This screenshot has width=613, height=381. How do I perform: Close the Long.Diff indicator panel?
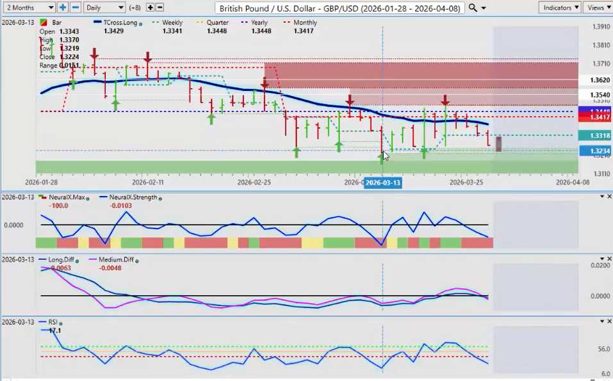pos(609,259)
